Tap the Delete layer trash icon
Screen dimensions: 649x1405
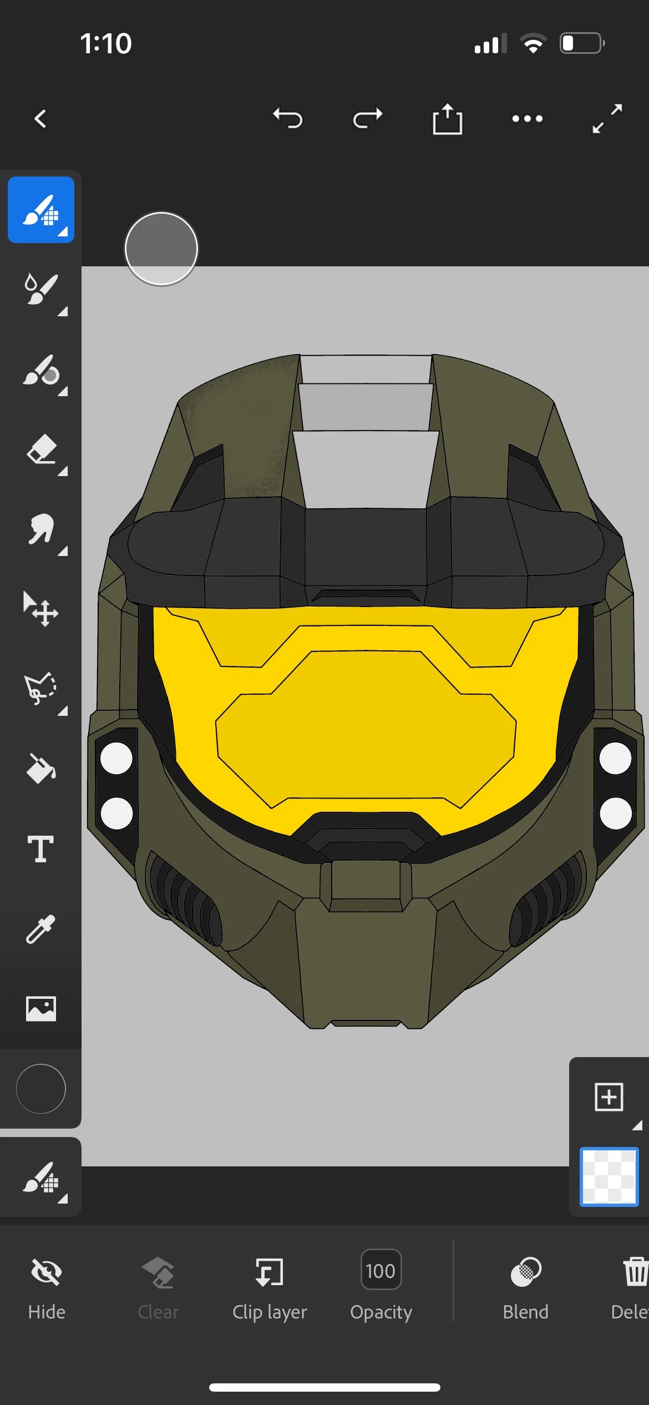pyautogui.click(x=630, y=1288)
